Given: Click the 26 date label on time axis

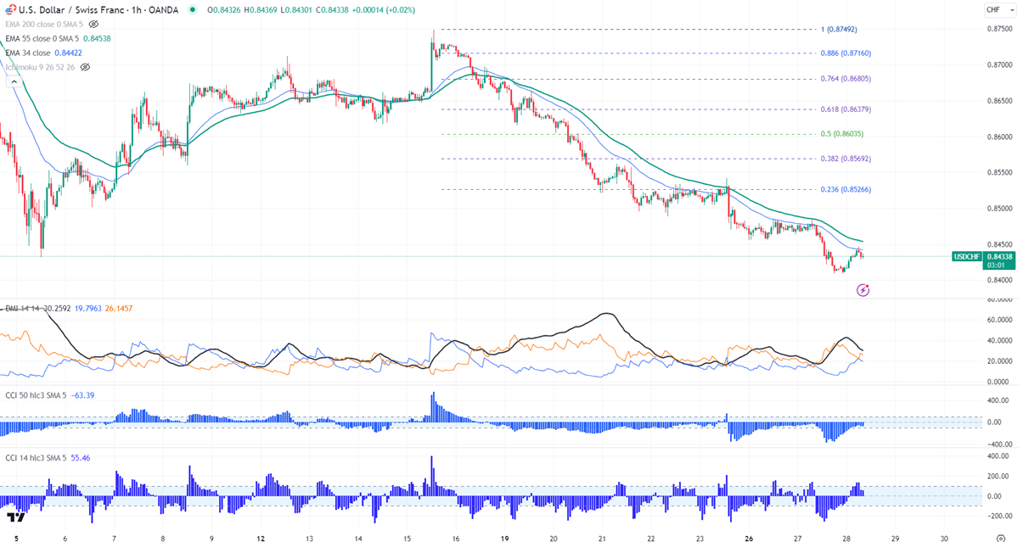Looking at the screenshot, I should (749, 537).
